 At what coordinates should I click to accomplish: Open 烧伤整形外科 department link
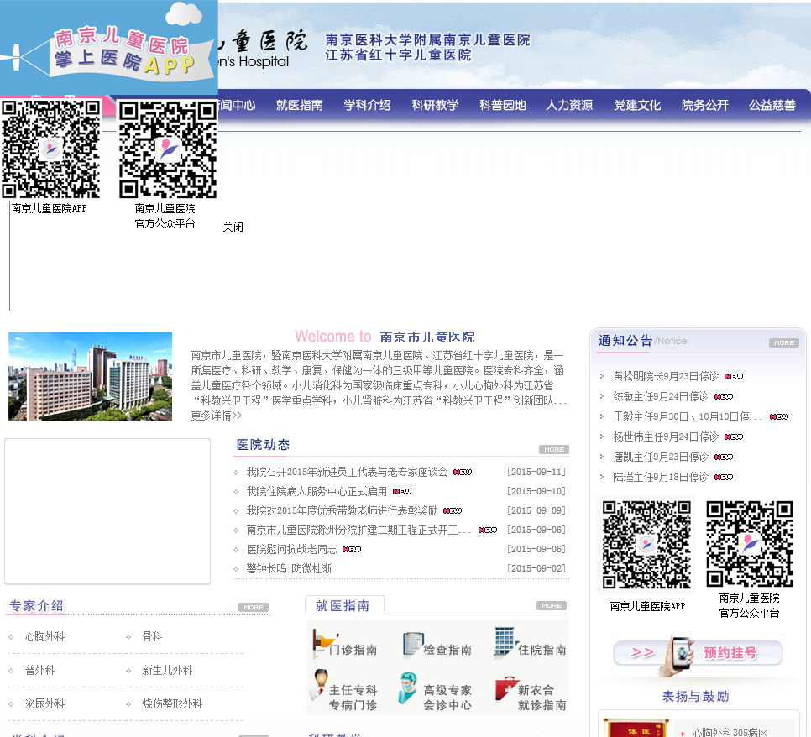pyautogui.click(x=172, y=704)
